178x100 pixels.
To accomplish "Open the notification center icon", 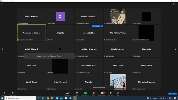I will tap(175, 98).
